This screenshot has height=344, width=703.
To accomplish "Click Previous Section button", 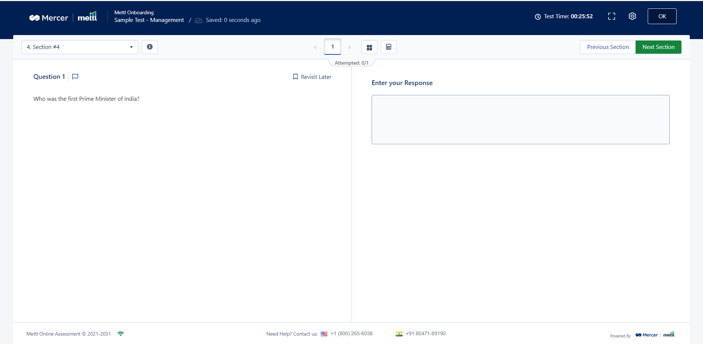I will pyautogui.click(x=608, y=47).
